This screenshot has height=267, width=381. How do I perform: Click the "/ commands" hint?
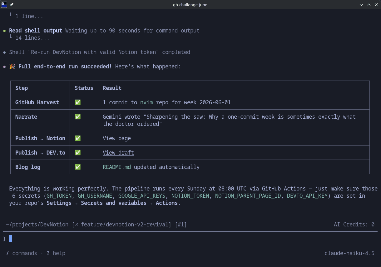[22, 253]
